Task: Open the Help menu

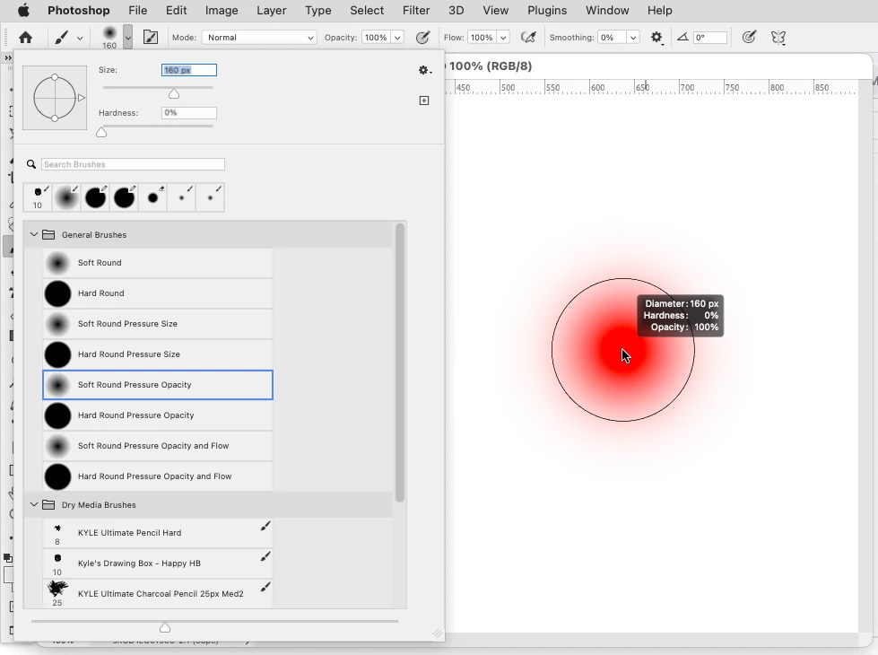Action: click(x=659, y=10)
